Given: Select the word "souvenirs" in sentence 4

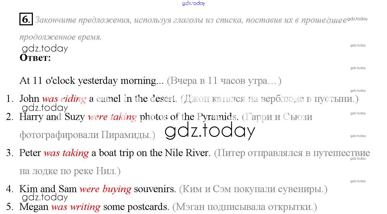Looking at the screenshot, I should click(x=155, y=189).
